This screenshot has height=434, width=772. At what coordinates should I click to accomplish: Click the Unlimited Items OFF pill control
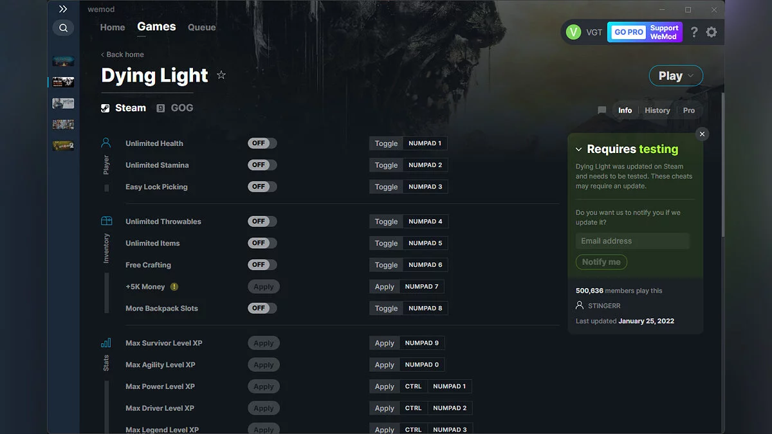coord(262,243)
